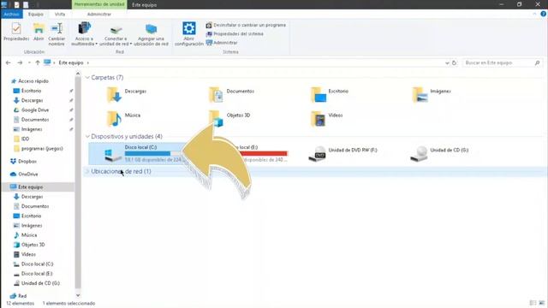548x308 pixels.
Task: Go up one level arrow
Action: pyautogui.click(x=38, y=62)
